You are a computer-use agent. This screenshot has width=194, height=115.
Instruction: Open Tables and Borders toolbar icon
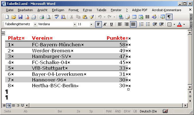pos(127,17)
